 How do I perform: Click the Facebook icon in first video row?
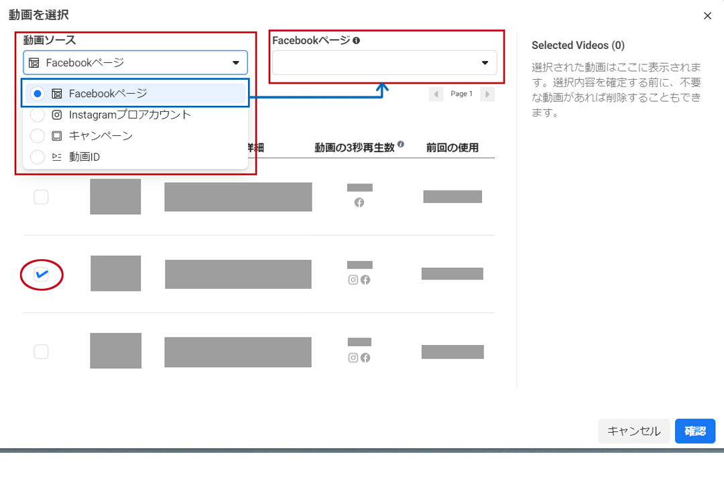click(x=359, y=202)
